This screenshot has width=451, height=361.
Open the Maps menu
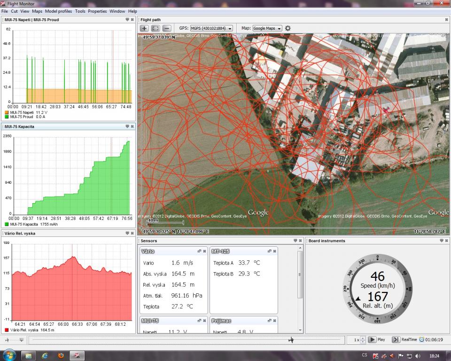point(37,11)
